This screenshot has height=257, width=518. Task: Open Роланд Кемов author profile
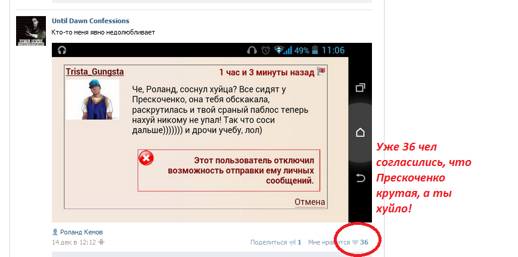(81, 232)
